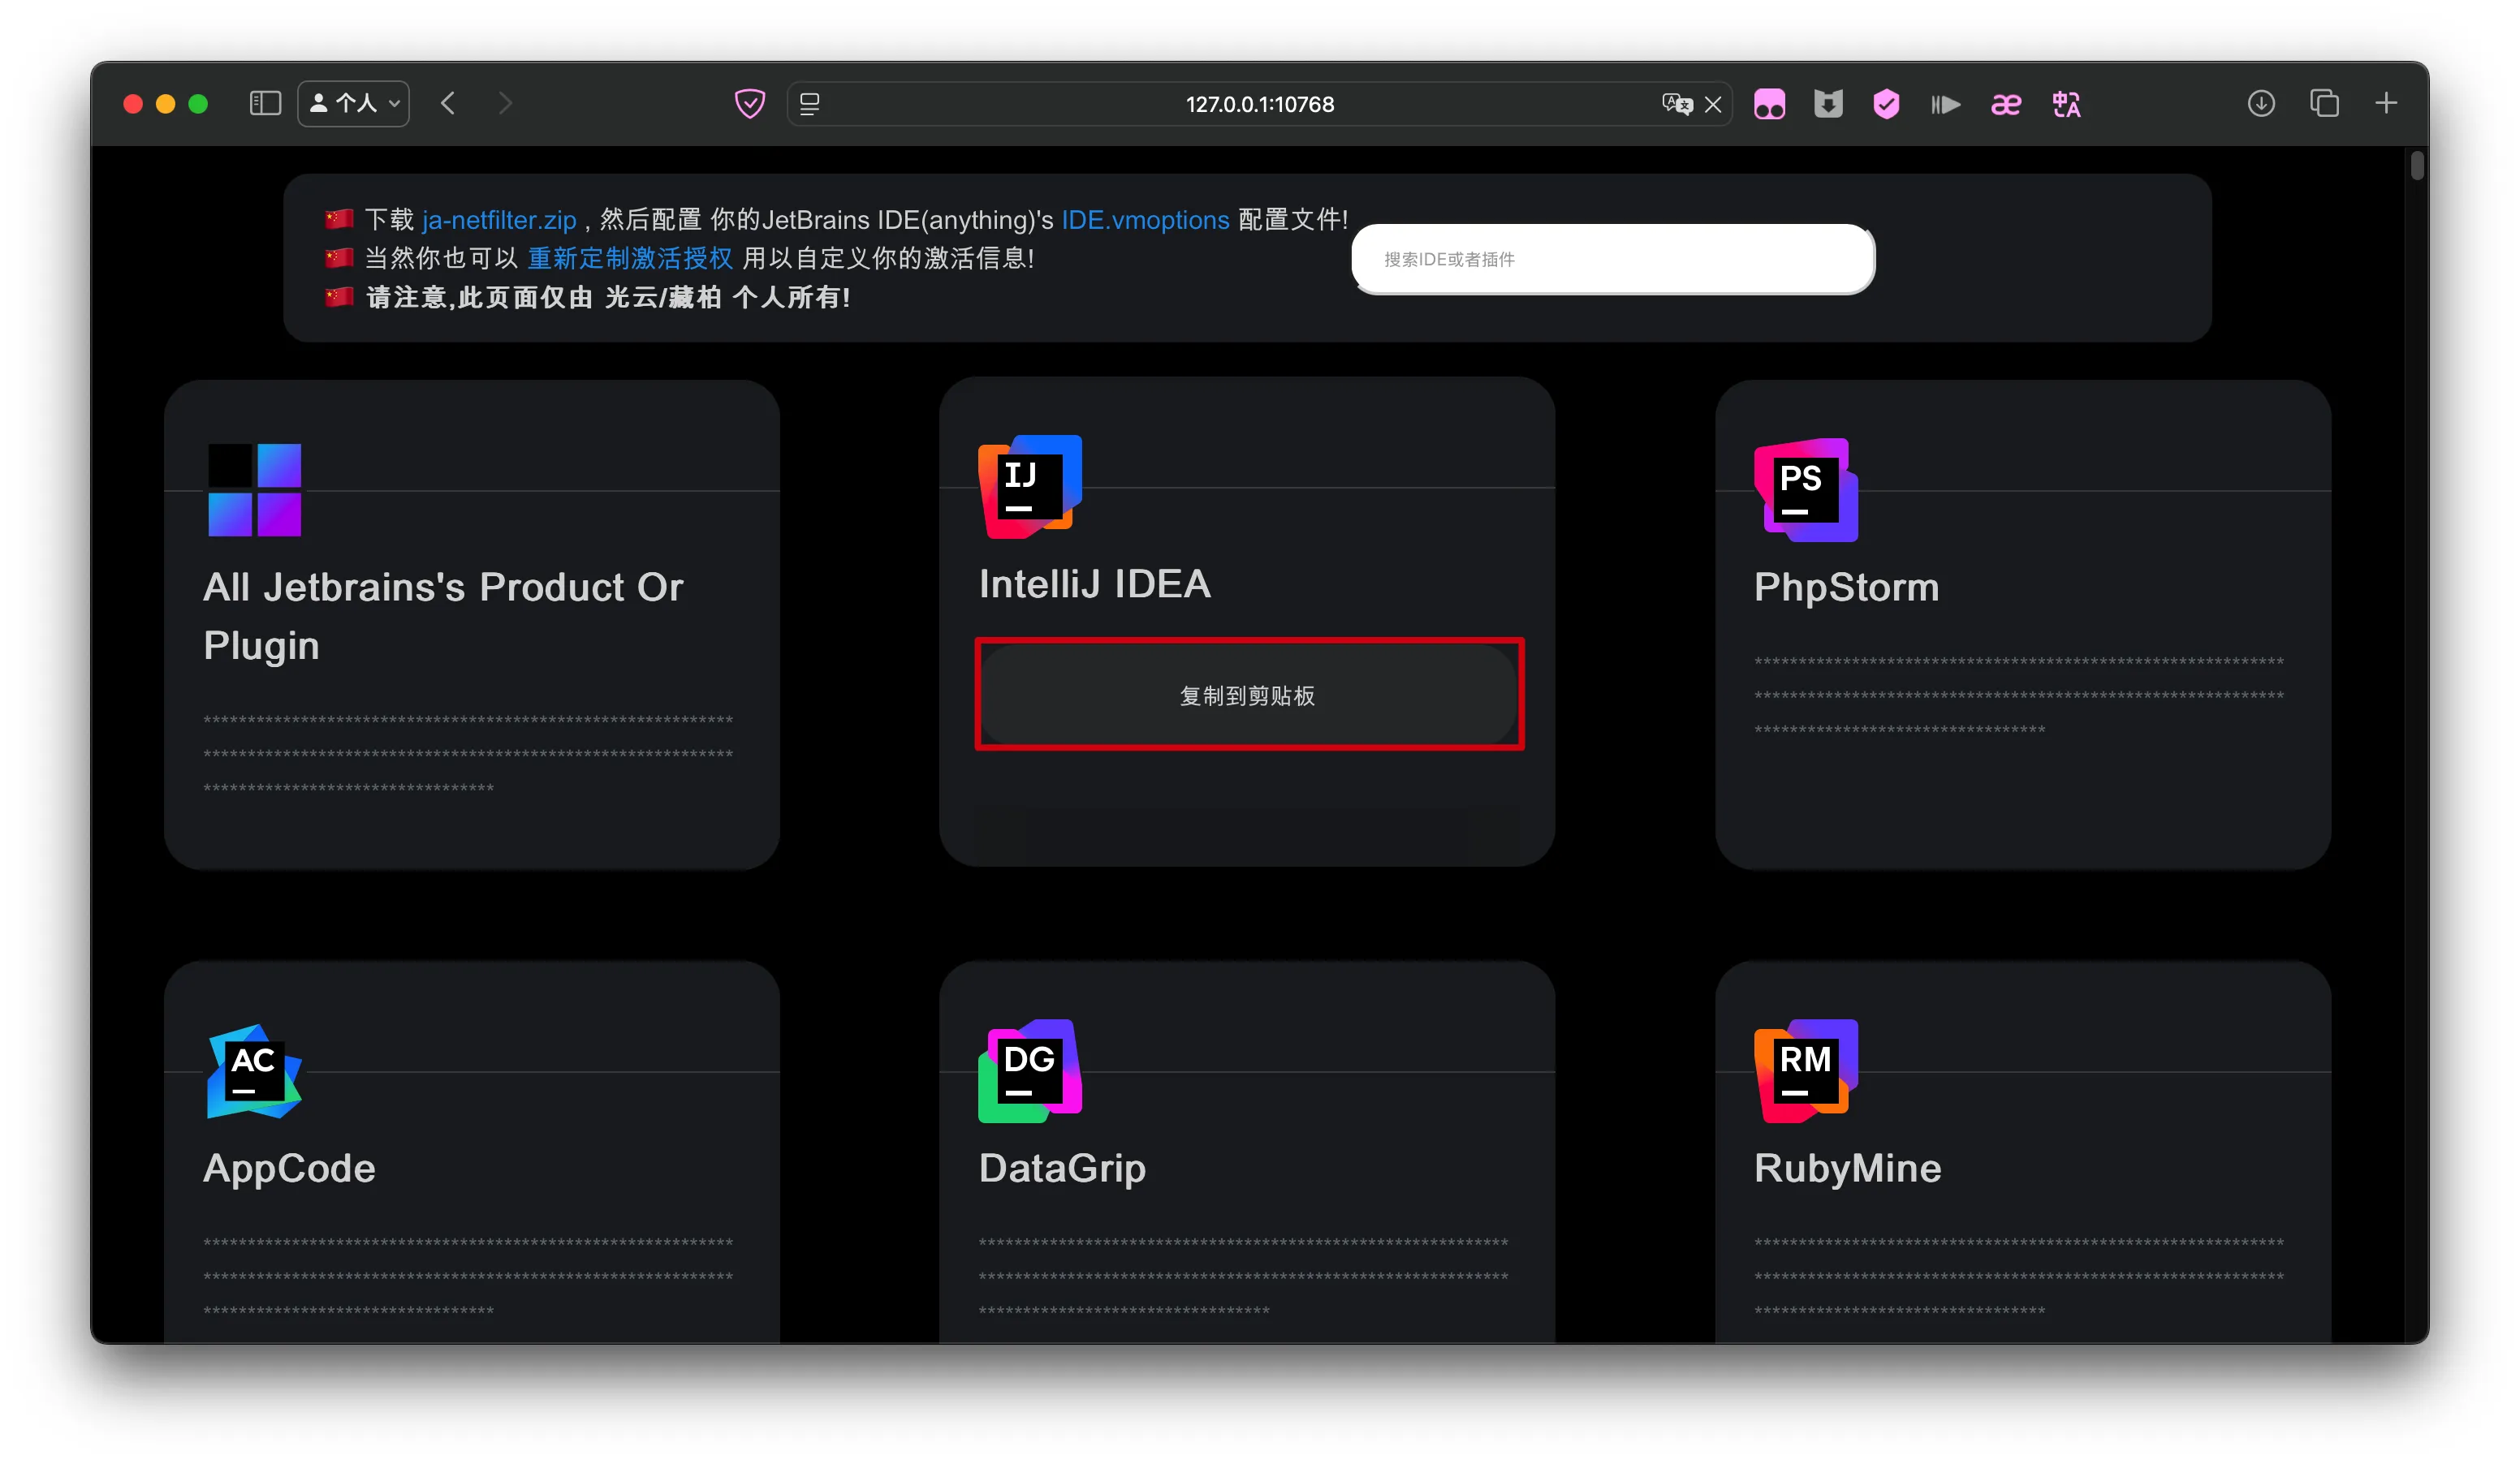Show downloads via the download icon
Screen dimensions: 2520x1464
pos(2261,104)
